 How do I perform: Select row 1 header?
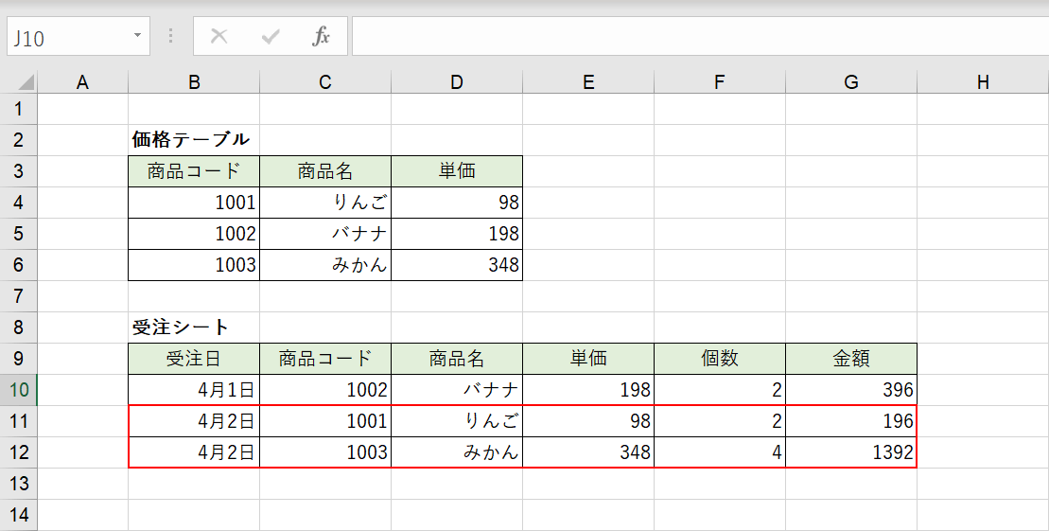[x=18, y=109]
